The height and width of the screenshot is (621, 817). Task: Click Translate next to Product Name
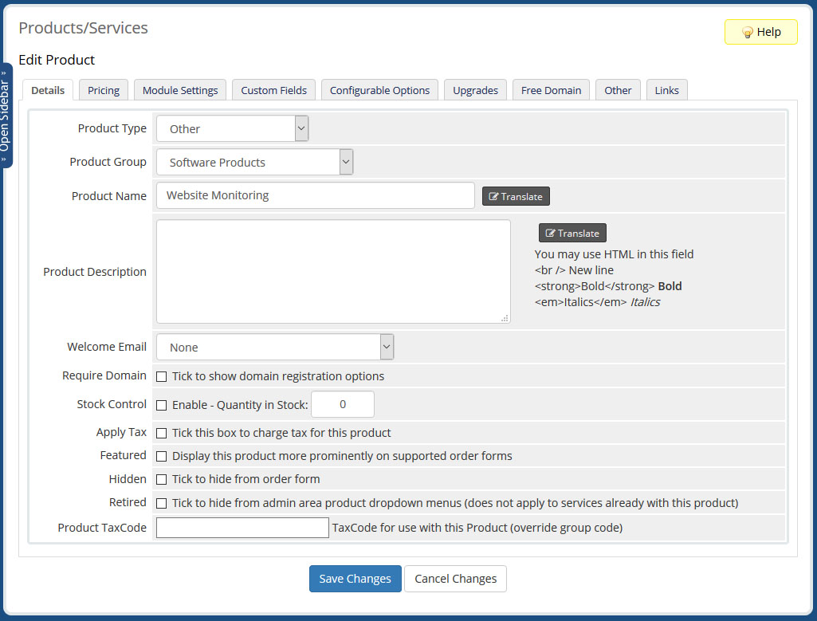516,196
